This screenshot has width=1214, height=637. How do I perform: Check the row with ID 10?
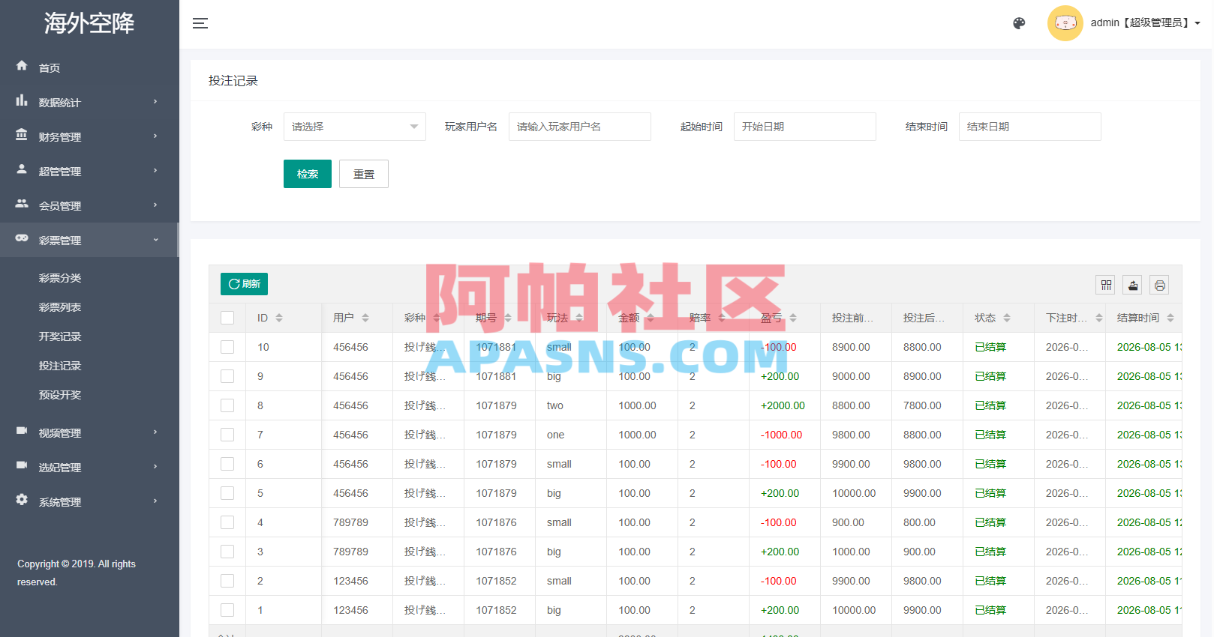pyautogui.click(x=227, y=347)
